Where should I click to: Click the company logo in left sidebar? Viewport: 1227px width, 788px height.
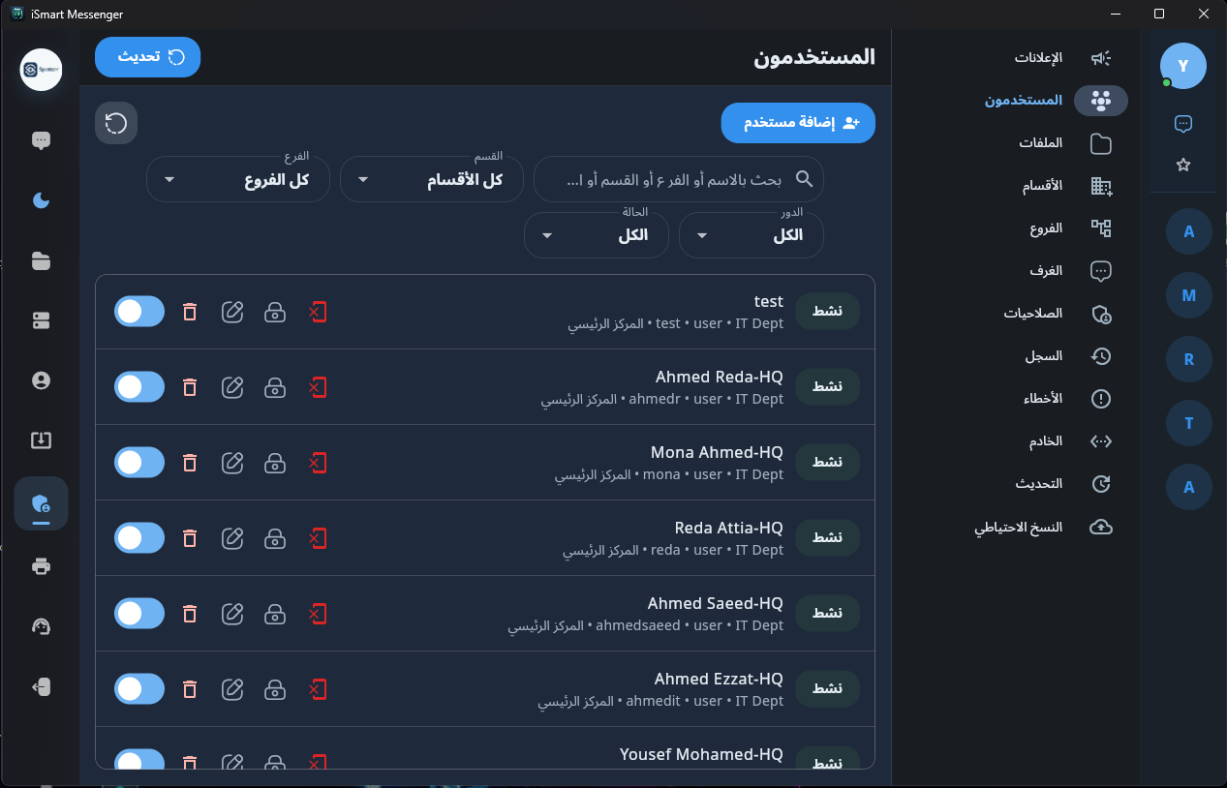(x=41, y=70)
